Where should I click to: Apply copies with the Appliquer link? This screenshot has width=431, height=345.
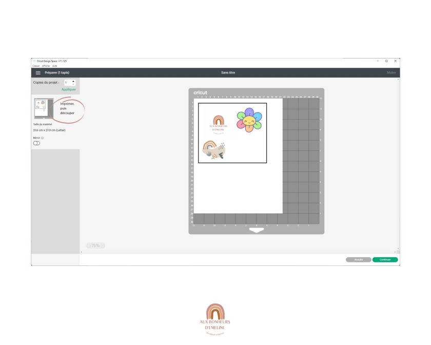coord(68,89)
